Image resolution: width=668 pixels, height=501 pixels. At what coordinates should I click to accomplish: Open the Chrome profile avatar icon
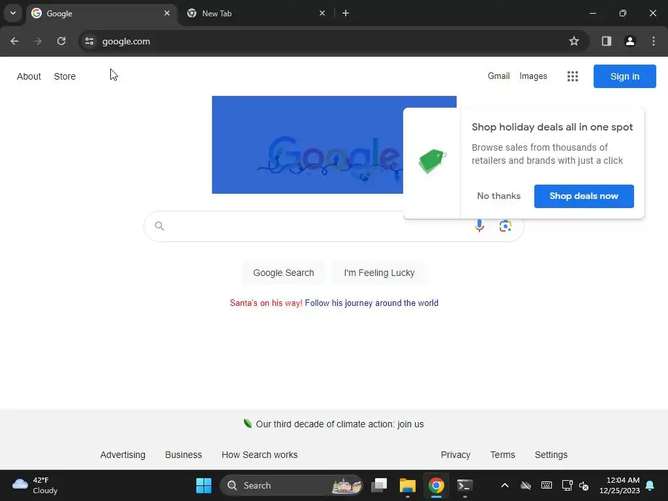pyautogui.click(x=630, y=41)
